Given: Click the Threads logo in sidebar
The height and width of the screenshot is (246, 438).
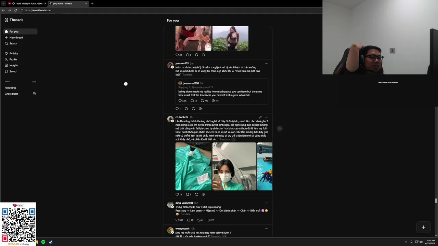Looking at the screenshot, I should pyautogui.click(x=14, y=20).
